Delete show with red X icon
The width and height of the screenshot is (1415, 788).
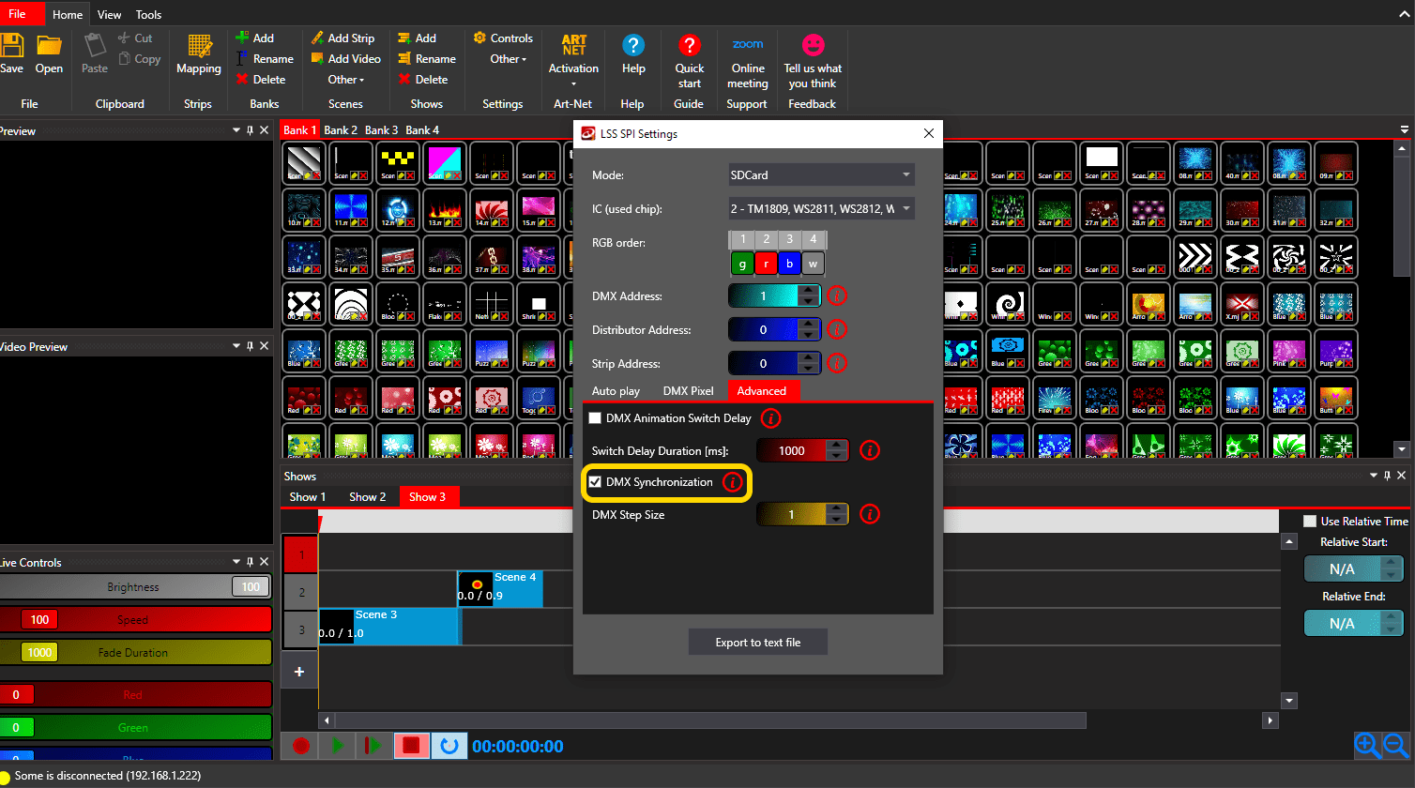coord(423,80)
